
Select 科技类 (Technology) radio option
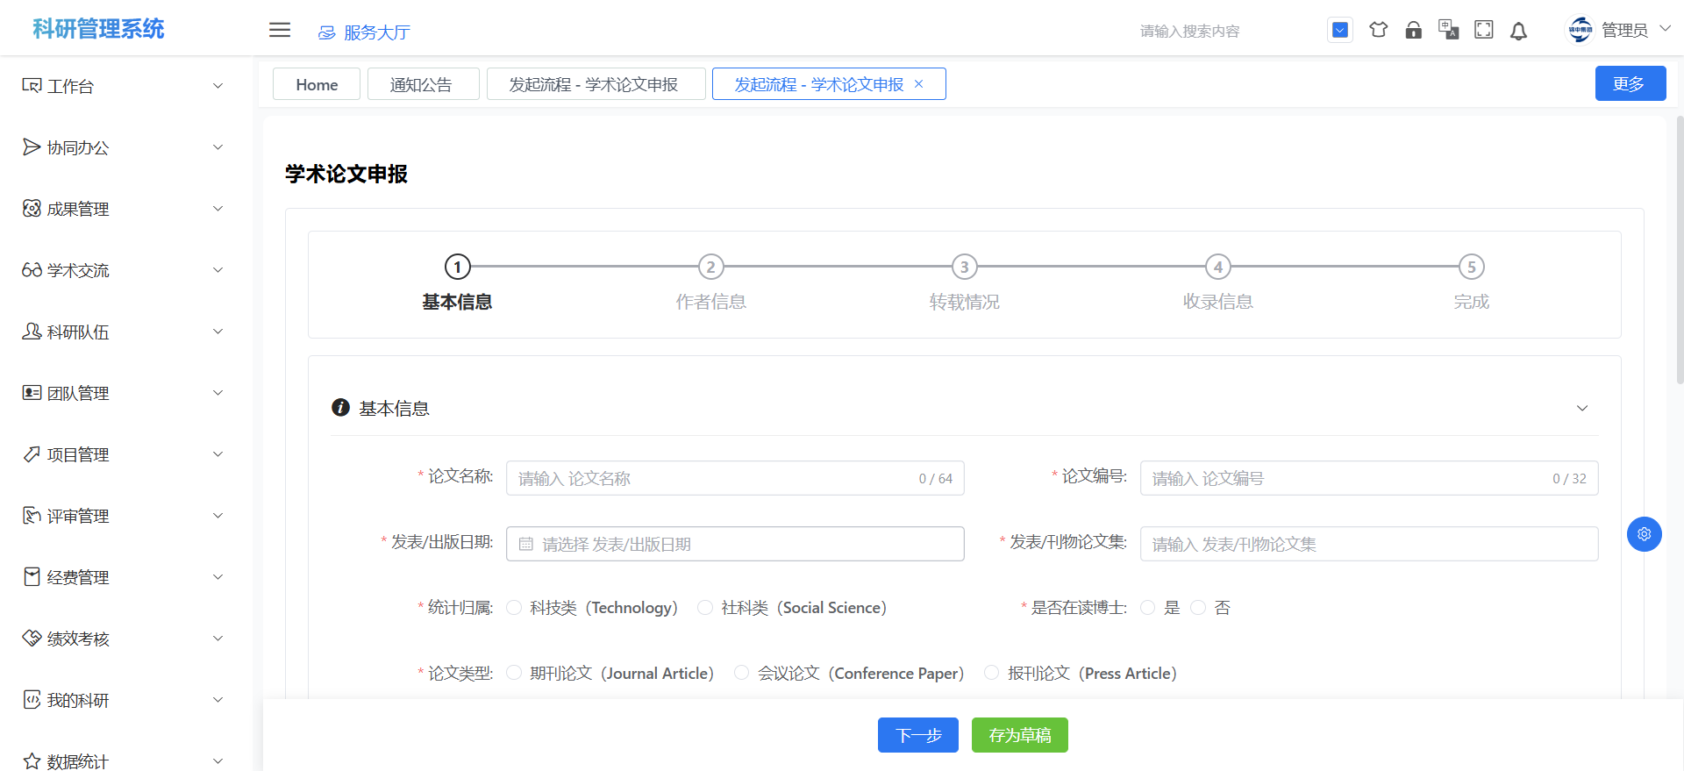click(x=515, y=608)
